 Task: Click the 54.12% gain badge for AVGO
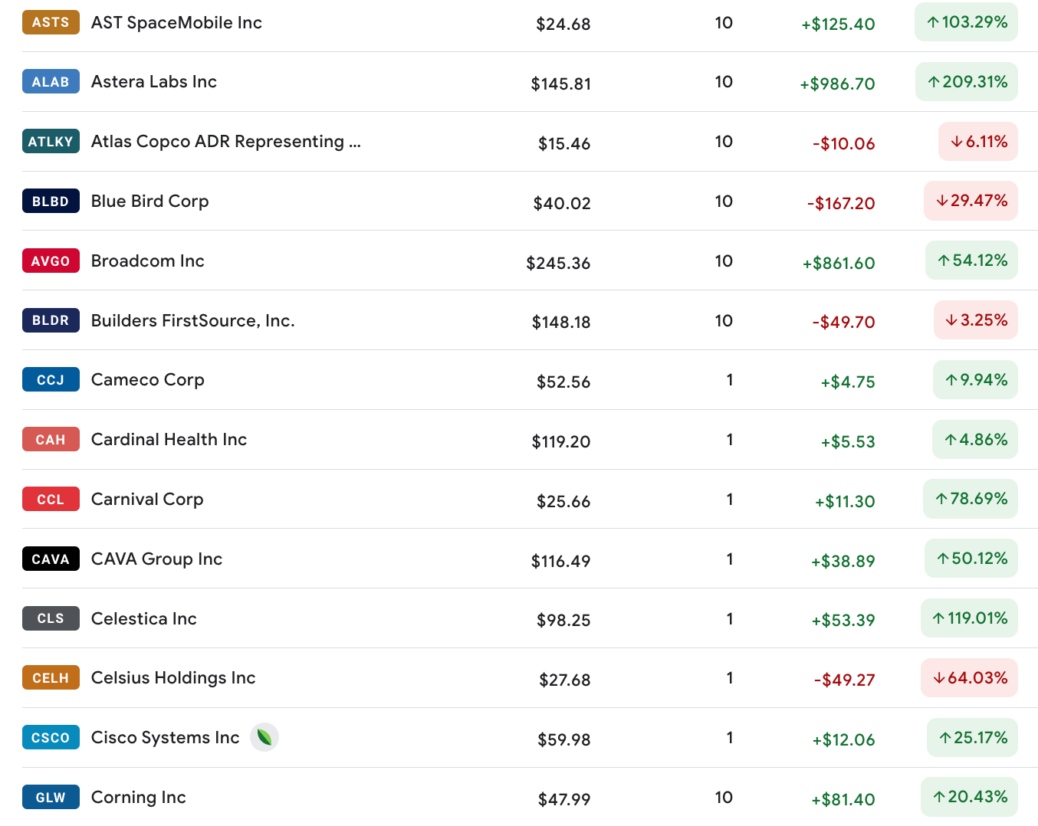coord(972,261)
